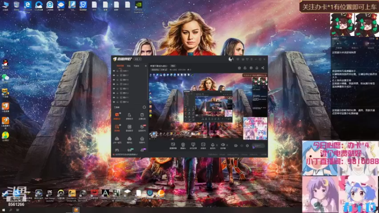Toggle visibility of the 图片 7 source
This screenshot has height=213, width=379.
(x=114, y=75)
